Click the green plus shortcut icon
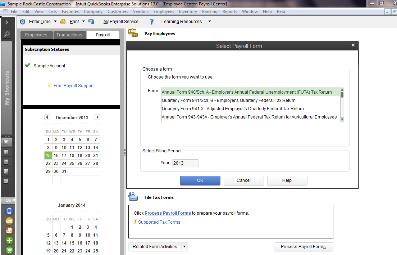The width and height of the screenshot is (397, 255). 9,241
